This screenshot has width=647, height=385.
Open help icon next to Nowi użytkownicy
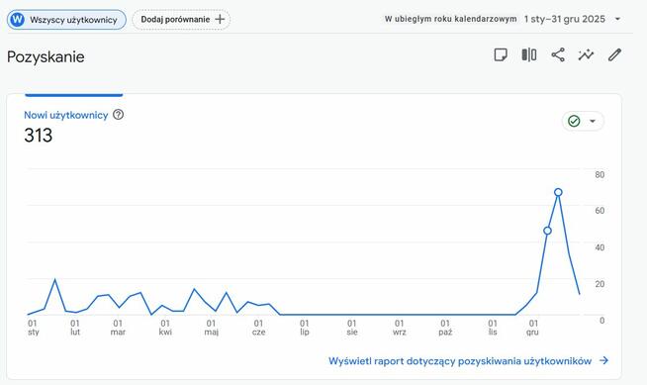click(119, 115)
